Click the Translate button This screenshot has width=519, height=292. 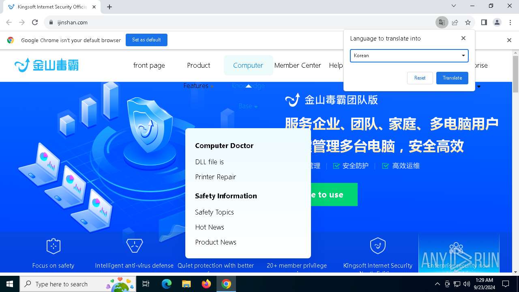point(452,78)
